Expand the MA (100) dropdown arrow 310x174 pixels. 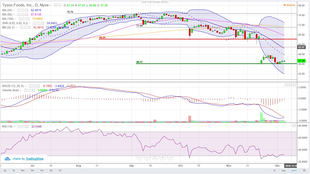point(15,19)
